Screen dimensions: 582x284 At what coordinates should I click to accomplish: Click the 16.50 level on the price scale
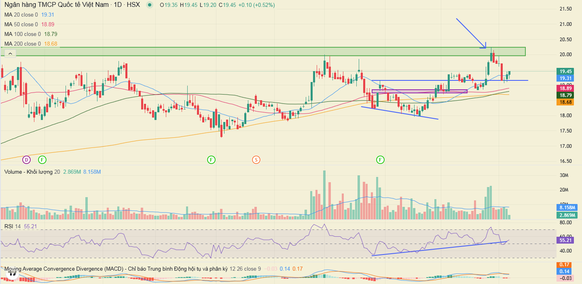[x=565, y=161]
